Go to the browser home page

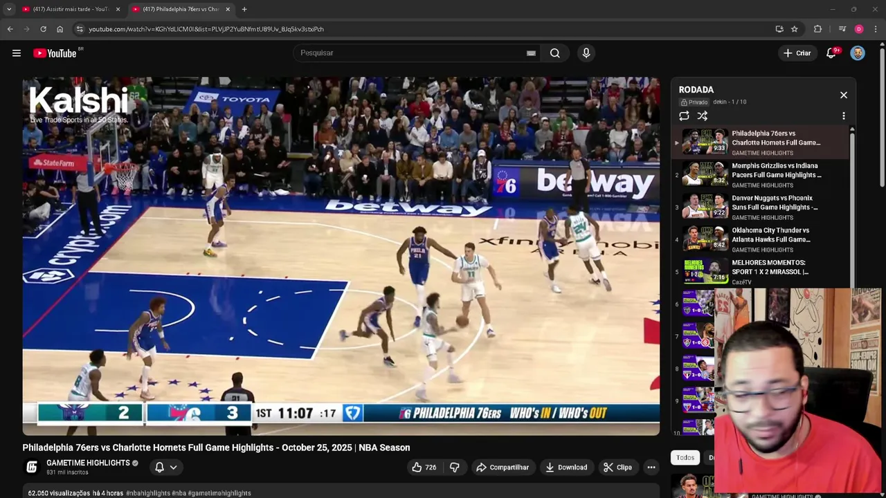pos(60,29)
